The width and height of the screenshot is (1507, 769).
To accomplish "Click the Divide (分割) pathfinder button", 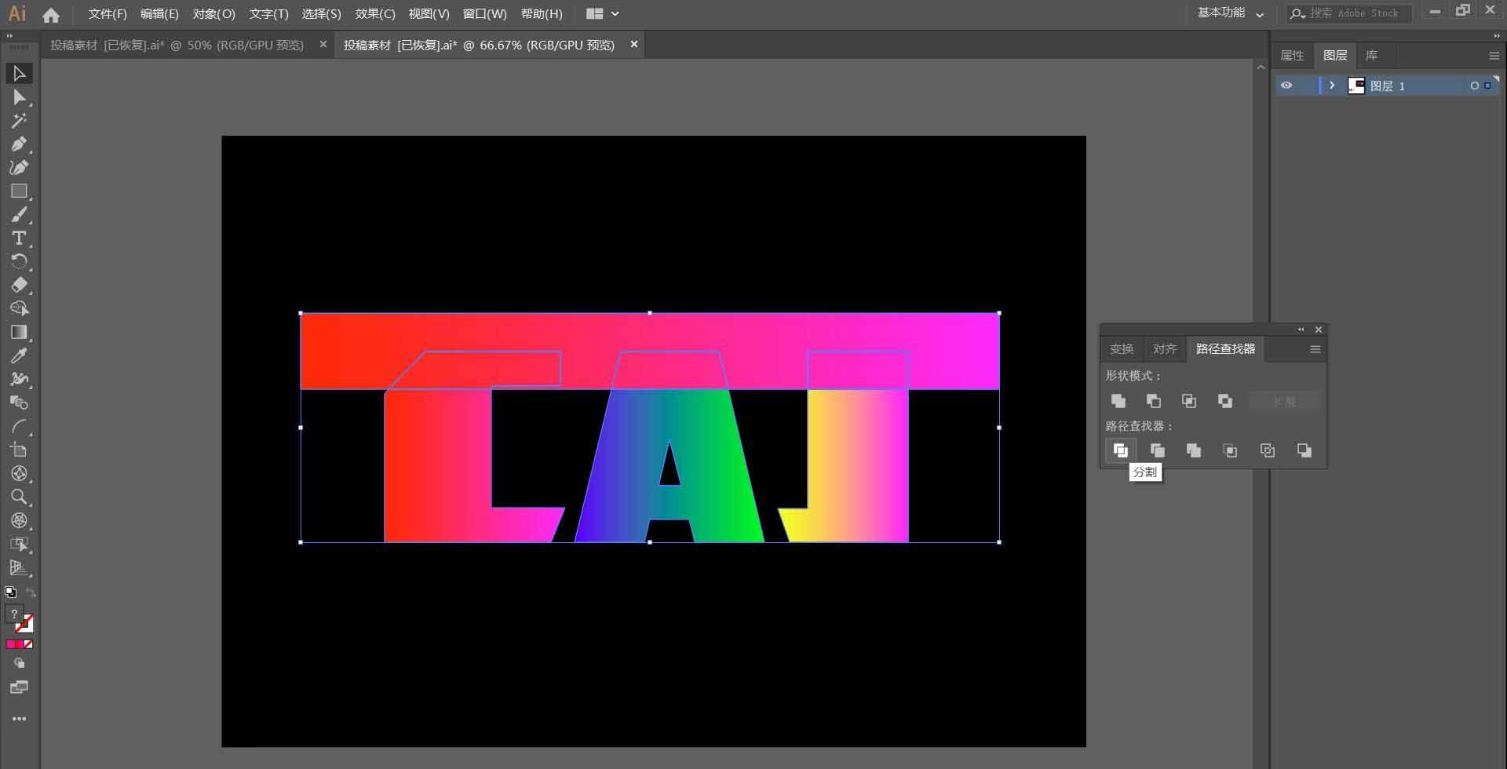I will (x=1120, y=450).
